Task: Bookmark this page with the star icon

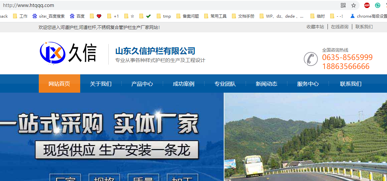Action: pyautogui.click(x=353, y=5)
